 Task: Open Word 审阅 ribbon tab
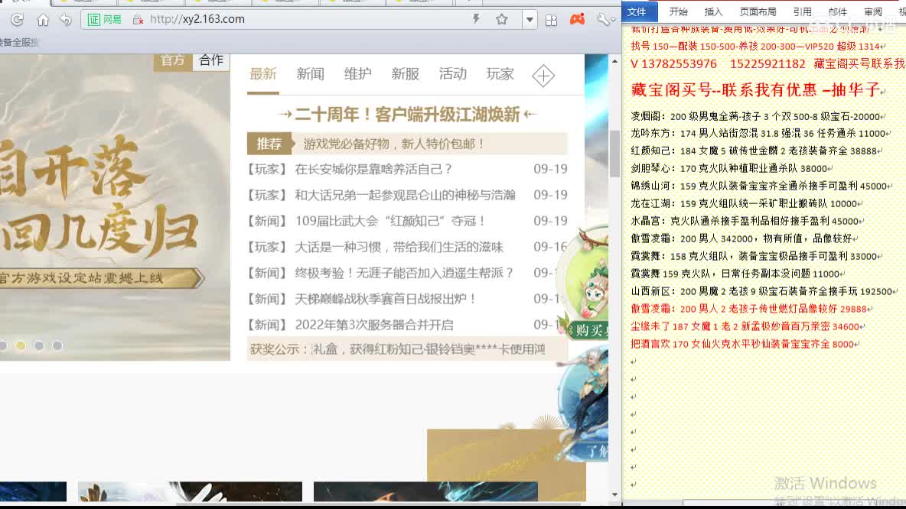(872, 11)
